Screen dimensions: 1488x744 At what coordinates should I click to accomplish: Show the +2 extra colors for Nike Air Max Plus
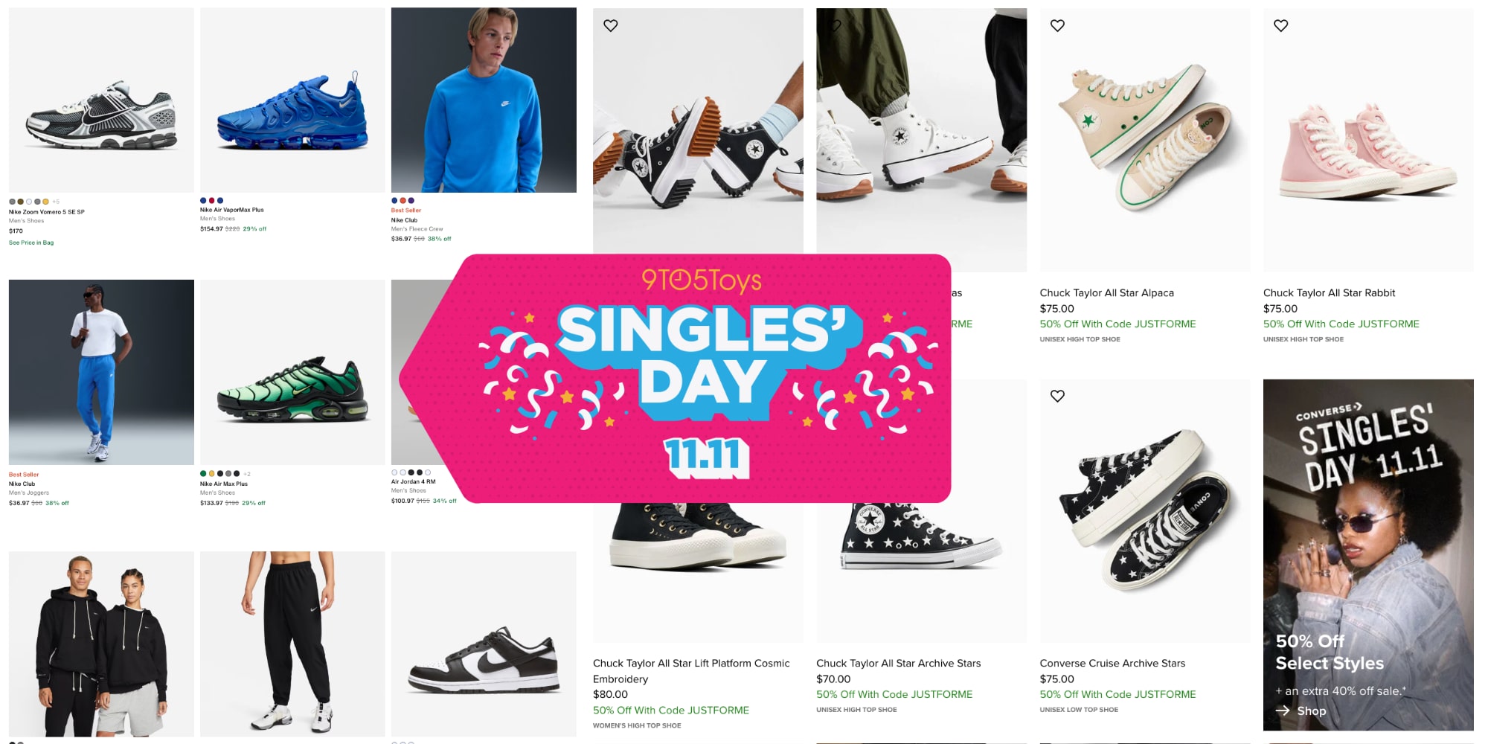pyautogui.click(x=247, y=474)
